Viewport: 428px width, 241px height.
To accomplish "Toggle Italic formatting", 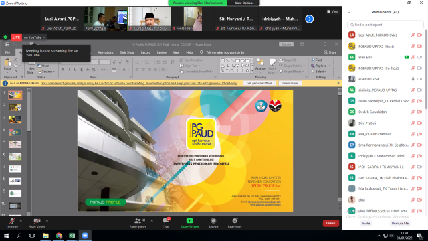I will [x=69, y=70].
